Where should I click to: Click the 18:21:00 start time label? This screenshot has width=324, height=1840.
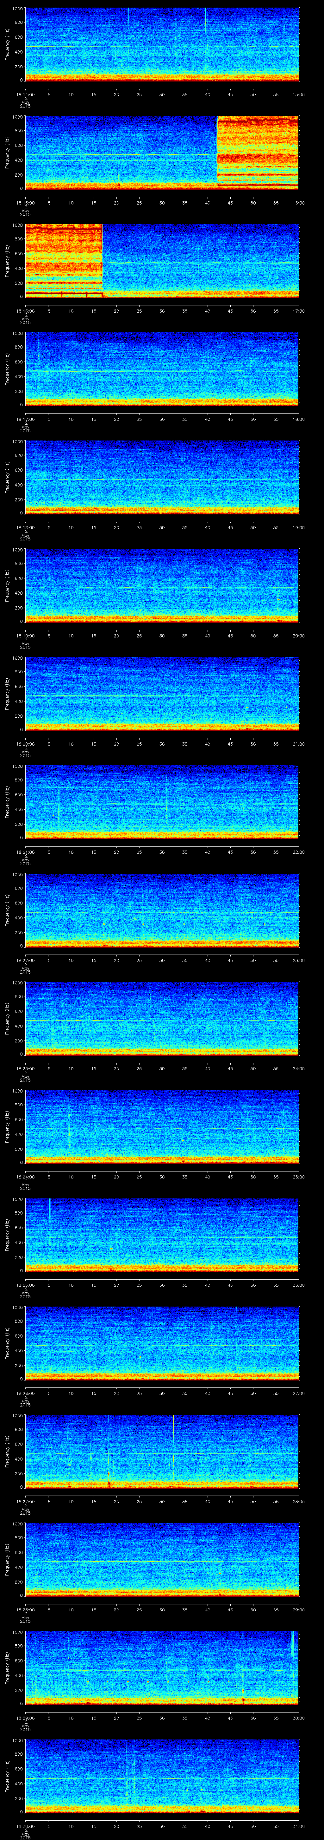pyautogui.click(x=25, y=851)
